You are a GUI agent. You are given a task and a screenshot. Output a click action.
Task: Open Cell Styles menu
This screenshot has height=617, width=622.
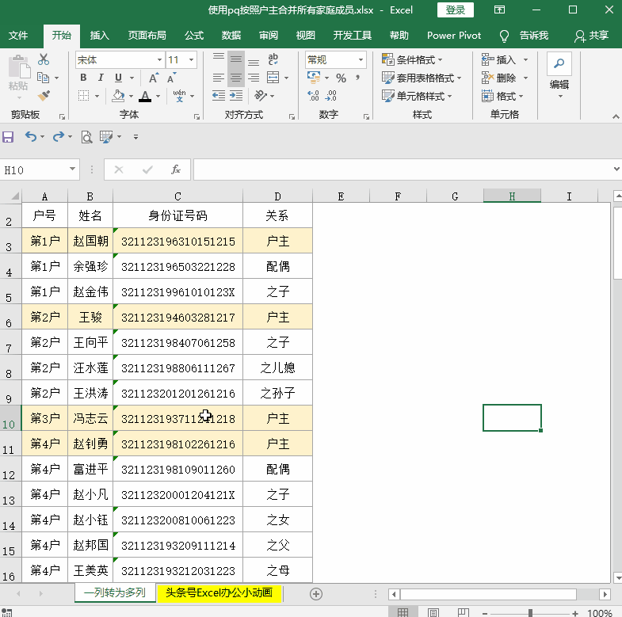417,96
